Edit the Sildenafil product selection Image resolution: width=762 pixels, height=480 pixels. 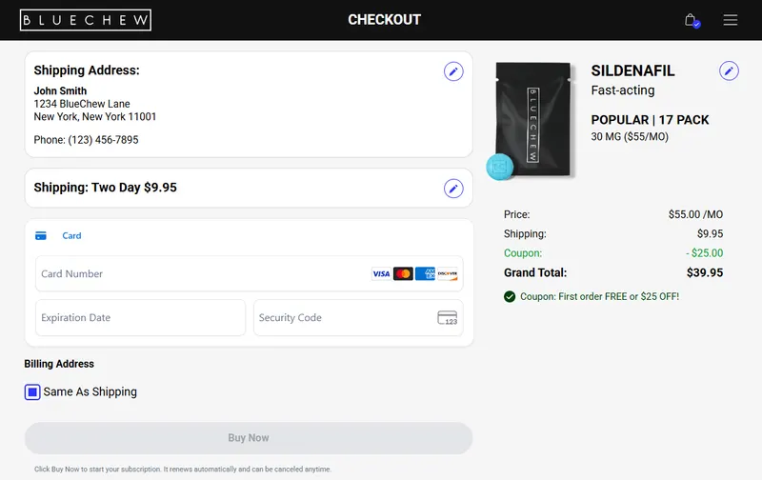pos(729,70)
